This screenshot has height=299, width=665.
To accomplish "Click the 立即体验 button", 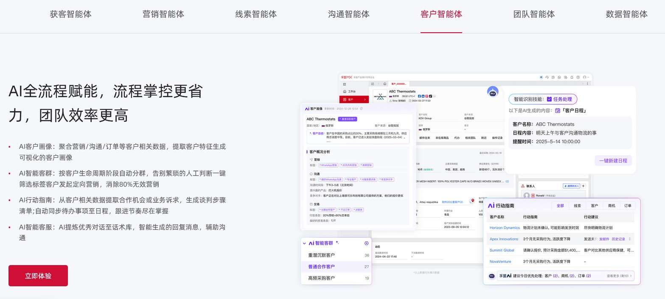I will [x=38, y=276].
